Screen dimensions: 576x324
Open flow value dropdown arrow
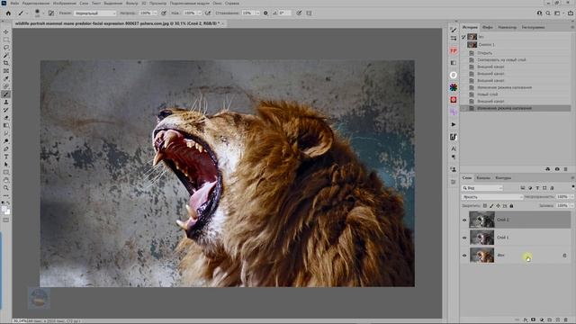(200, 13)
